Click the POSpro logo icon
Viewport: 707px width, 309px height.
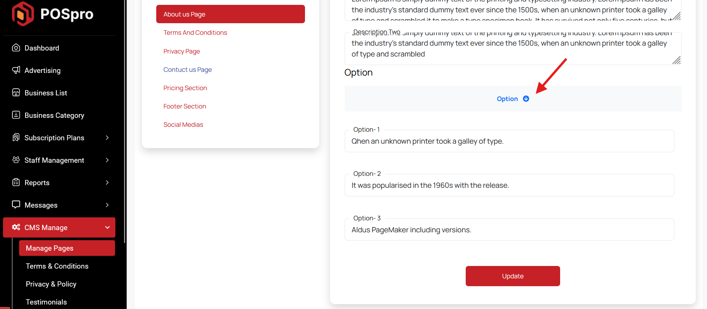(x=22, y=14)
